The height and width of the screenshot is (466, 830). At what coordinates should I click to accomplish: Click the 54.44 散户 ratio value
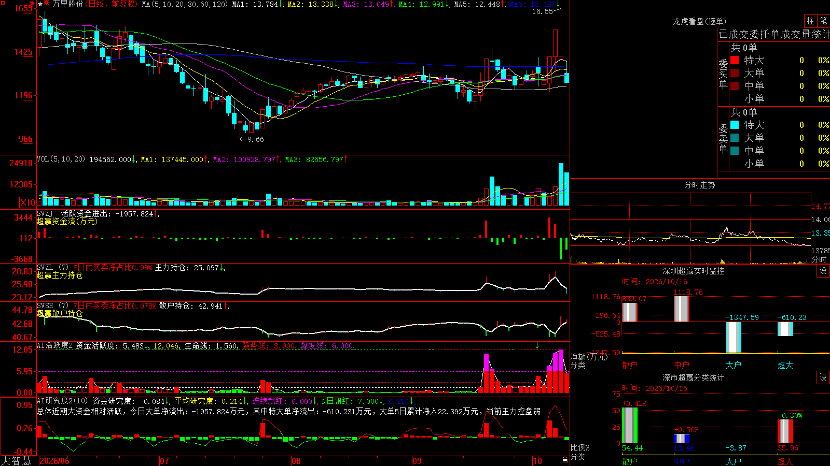click(632, 448)
